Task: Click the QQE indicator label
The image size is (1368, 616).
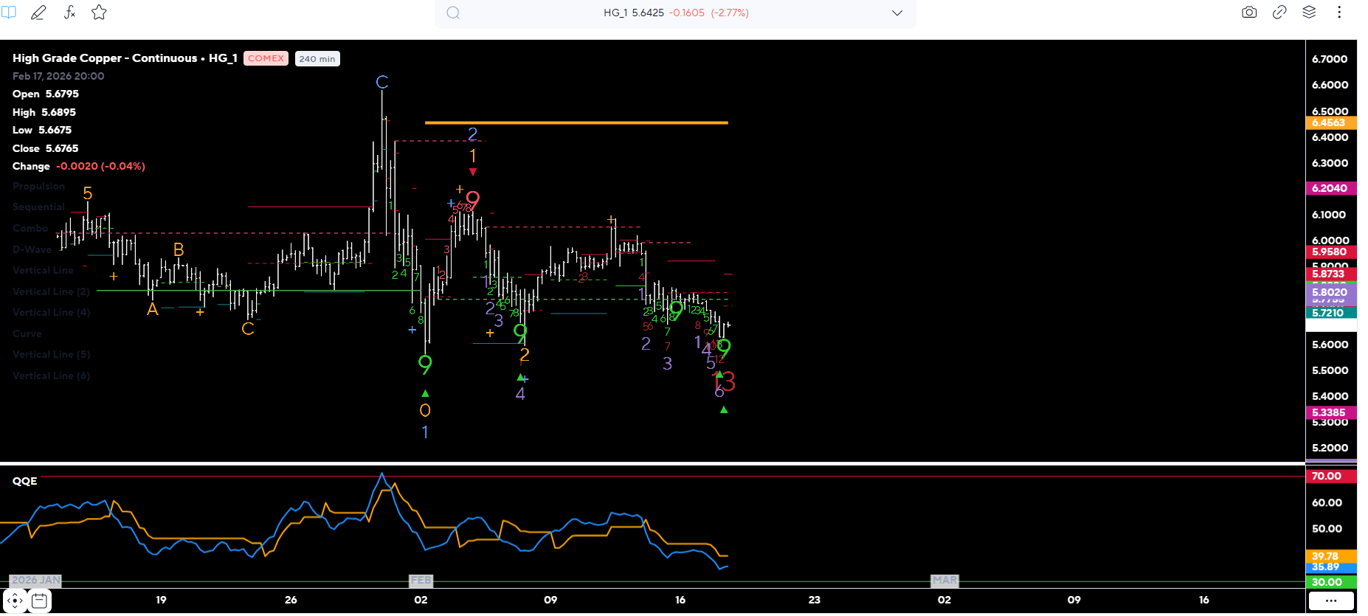Action: pos(24,481)
